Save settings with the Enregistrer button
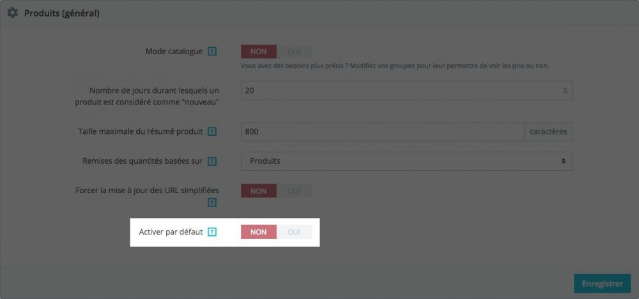This screenshot has width=639, height=299. click(602, 284)
